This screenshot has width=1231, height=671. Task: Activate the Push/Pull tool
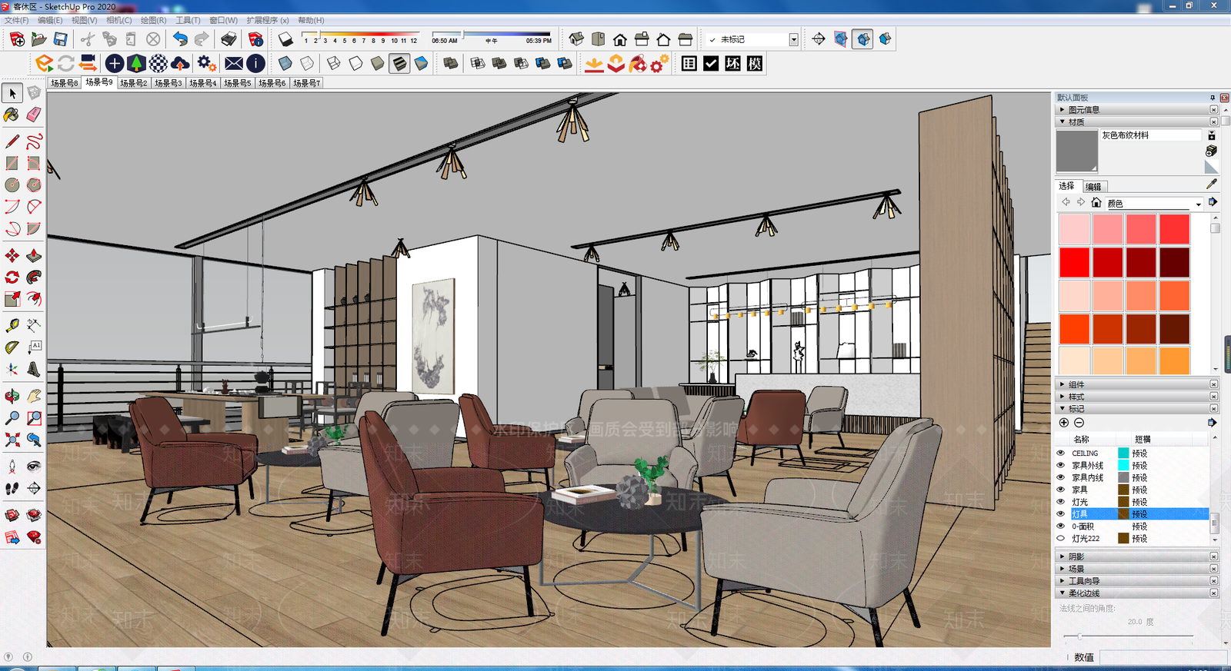34,255
